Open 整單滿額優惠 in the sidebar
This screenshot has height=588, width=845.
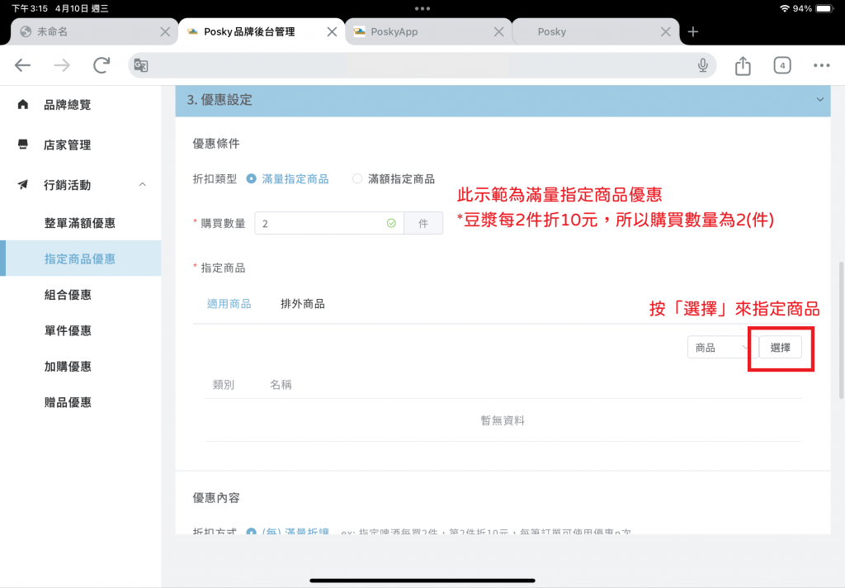click(x=80, y=223)
